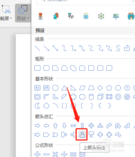Select the frame shape

point(37,97)
